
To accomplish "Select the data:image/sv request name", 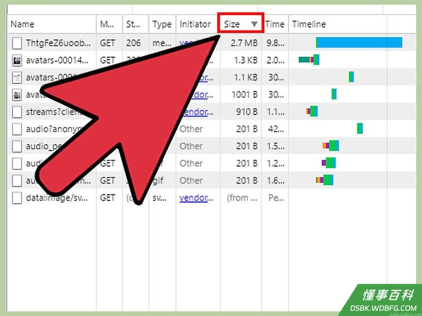I will (57, 198).
